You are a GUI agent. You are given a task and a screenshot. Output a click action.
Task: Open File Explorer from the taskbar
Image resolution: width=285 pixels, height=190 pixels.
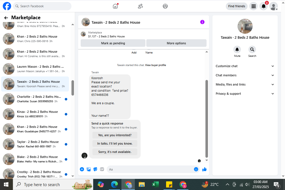(142, 184)
